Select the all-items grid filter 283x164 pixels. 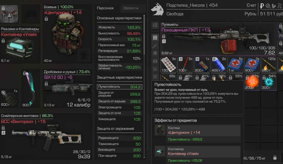[x=155, y=37]
